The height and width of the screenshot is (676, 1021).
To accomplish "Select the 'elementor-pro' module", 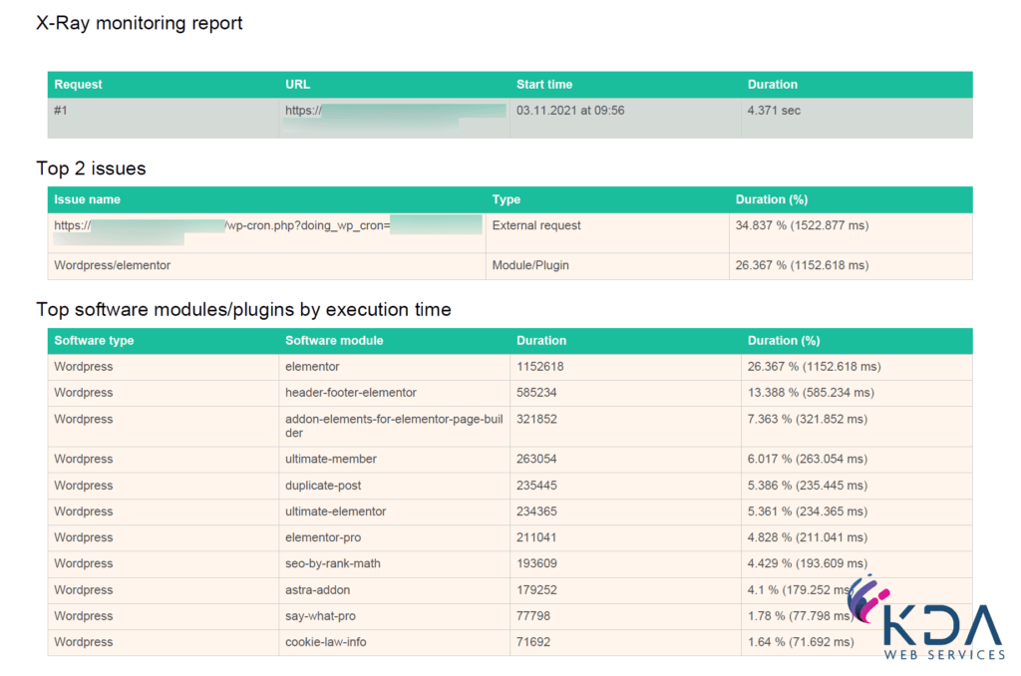I will 323,537.
